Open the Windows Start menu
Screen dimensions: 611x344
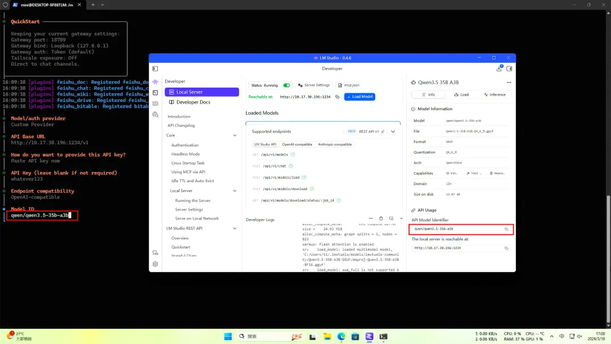pos(228,336)
